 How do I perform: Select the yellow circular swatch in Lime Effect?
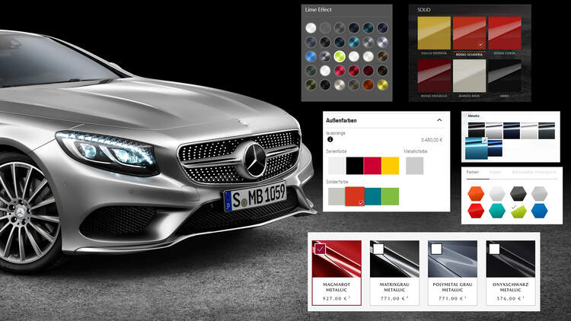pyautogui.click(x=382, y=84)
